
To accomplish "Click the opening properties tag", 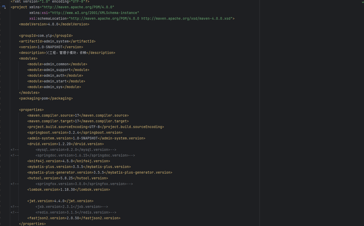I will 31,110.
